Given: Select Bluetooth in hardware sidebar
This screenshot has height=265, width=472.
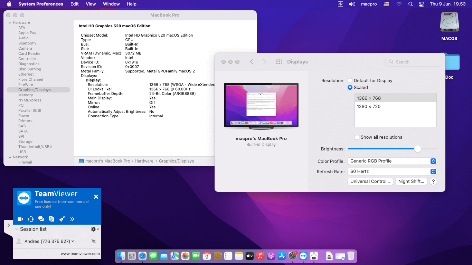Looking at the screenshot, I should pyautogui.click(x=27, y=43).
